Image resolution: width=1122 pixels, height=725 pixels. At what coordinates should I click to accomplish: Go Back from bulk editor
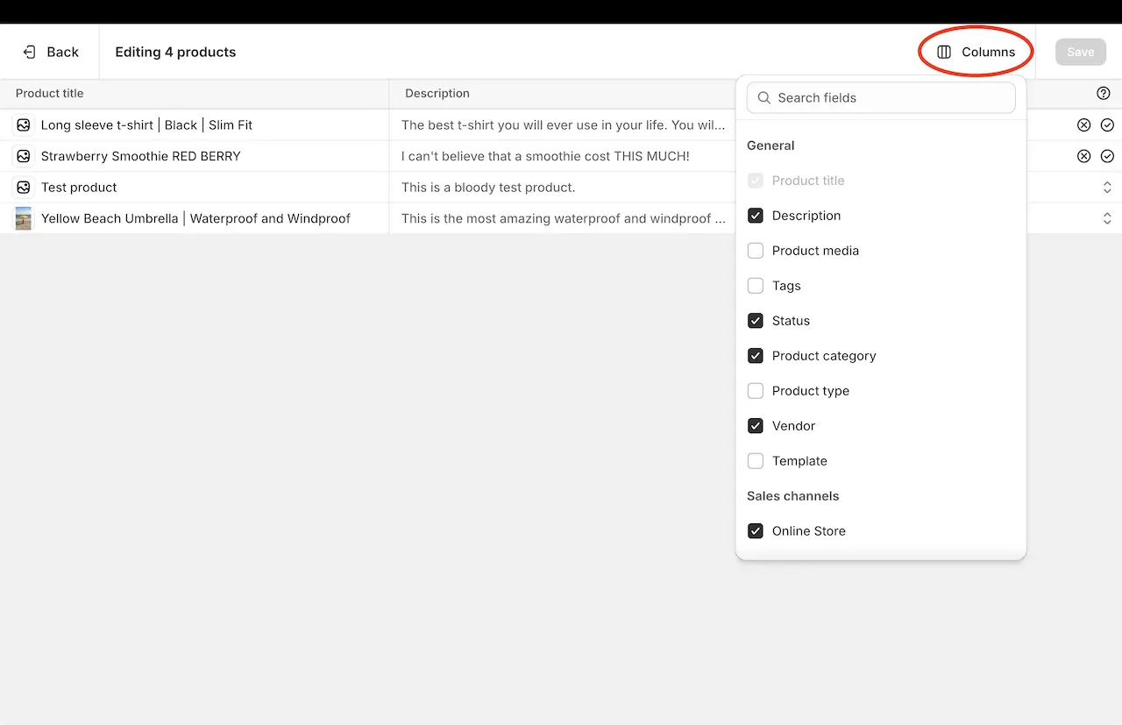tap(51, 52)
